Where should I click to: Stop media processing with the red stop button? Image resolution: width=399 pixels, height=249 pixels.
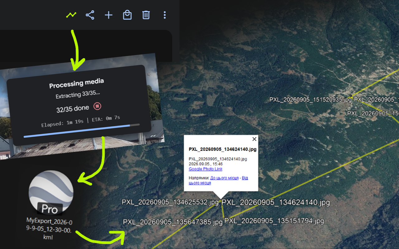(97, 106)
